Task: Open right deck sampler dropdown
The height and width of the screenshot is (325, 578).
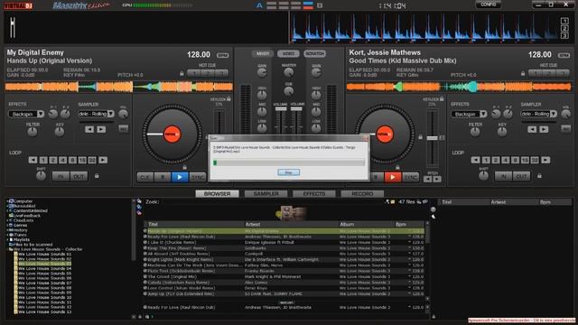Action: (x=553, y=114)
